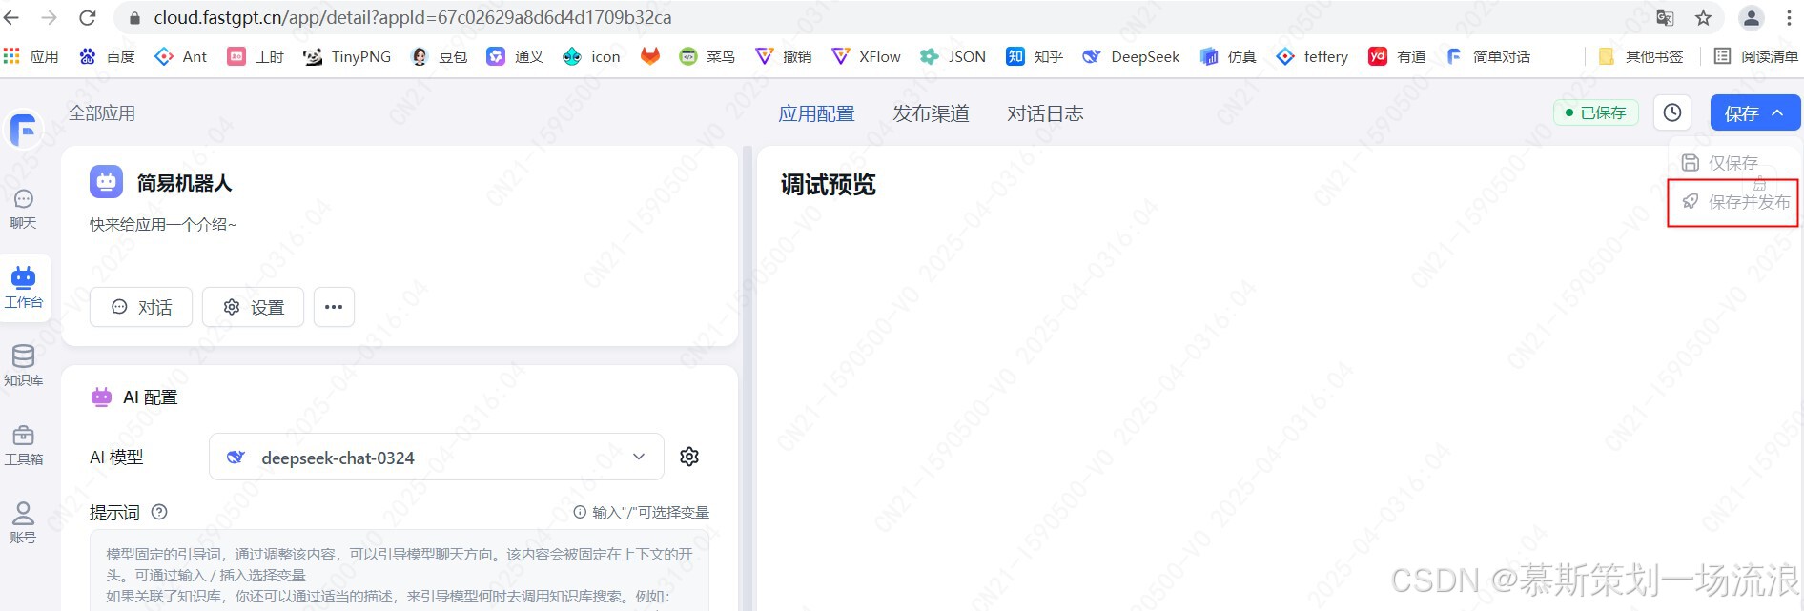Image resolution: width=1804 pixels, height=611 pixels.
Task: Open the browser profile avatar icon
Action: (x=1752, y=17)
